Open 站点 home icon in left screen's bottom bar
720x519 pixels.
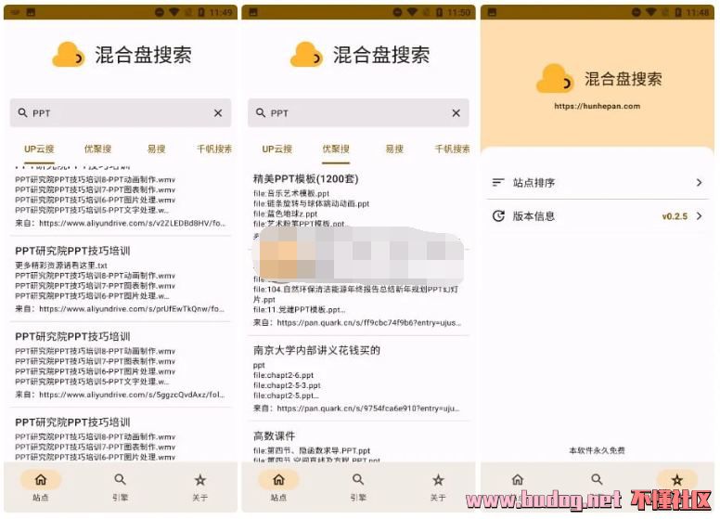(41, 480)
